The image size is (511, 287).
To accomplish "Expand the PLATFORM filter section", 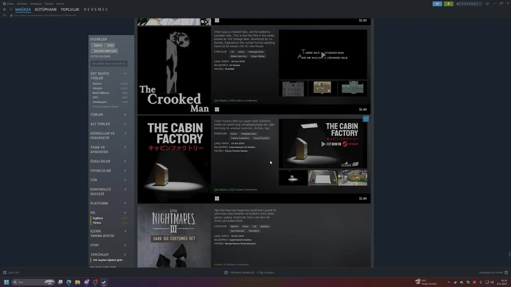I will (108, 203).
